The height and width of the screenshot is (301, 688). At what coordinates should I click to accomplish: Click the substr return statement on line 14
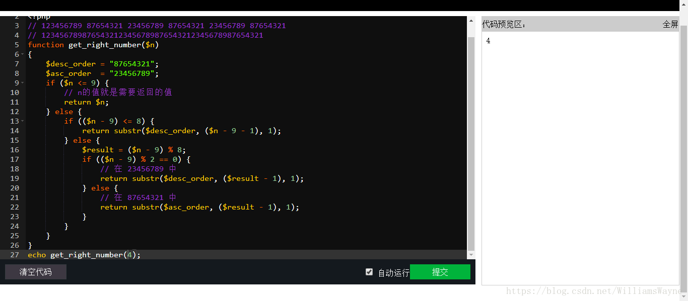click(x=182, y=131)
